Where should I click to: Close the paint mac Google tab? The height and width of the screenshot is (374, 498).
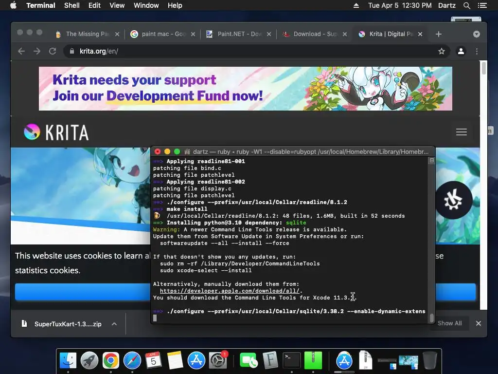(x=193, y=34)
